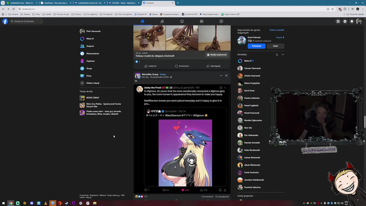Reload the page in browser toolbar
Screen dimensions: 366x206
13,9
